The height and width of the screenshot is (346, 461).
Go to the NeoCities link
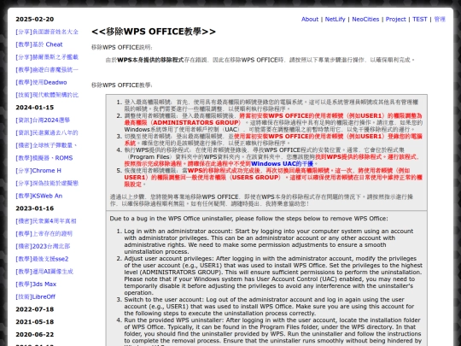click(x=365, y=19)
